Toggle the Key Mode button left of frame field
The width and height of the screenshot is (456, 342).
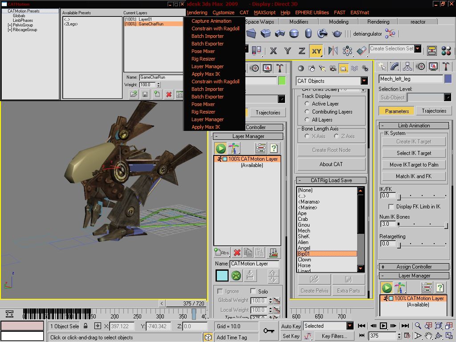pyautogui.click(x=362, y=336)
